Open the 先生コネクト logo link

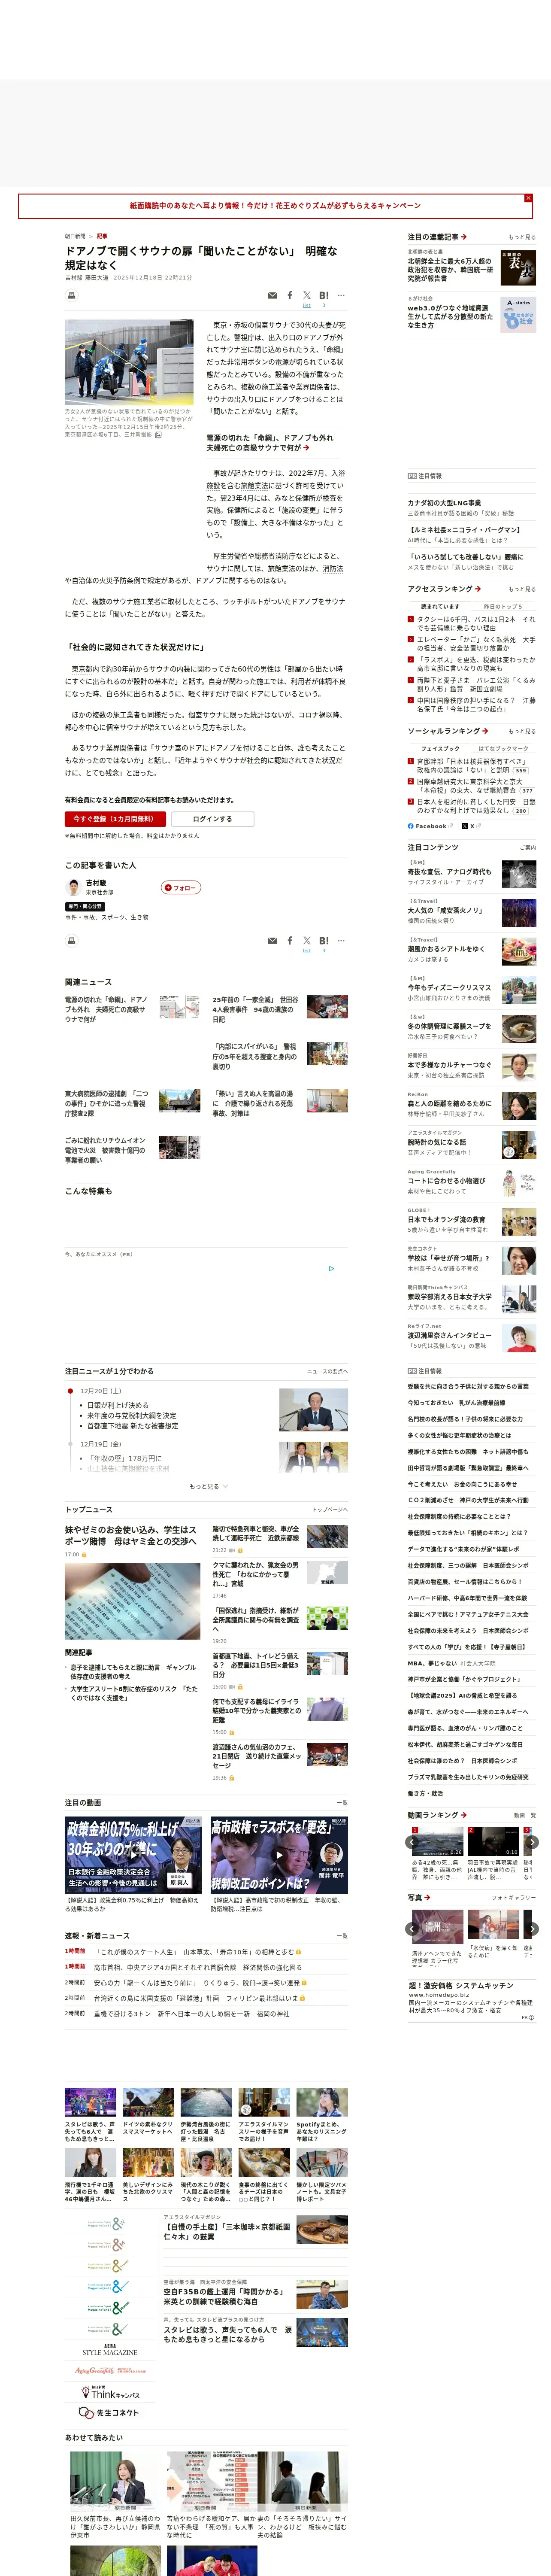110,2412
